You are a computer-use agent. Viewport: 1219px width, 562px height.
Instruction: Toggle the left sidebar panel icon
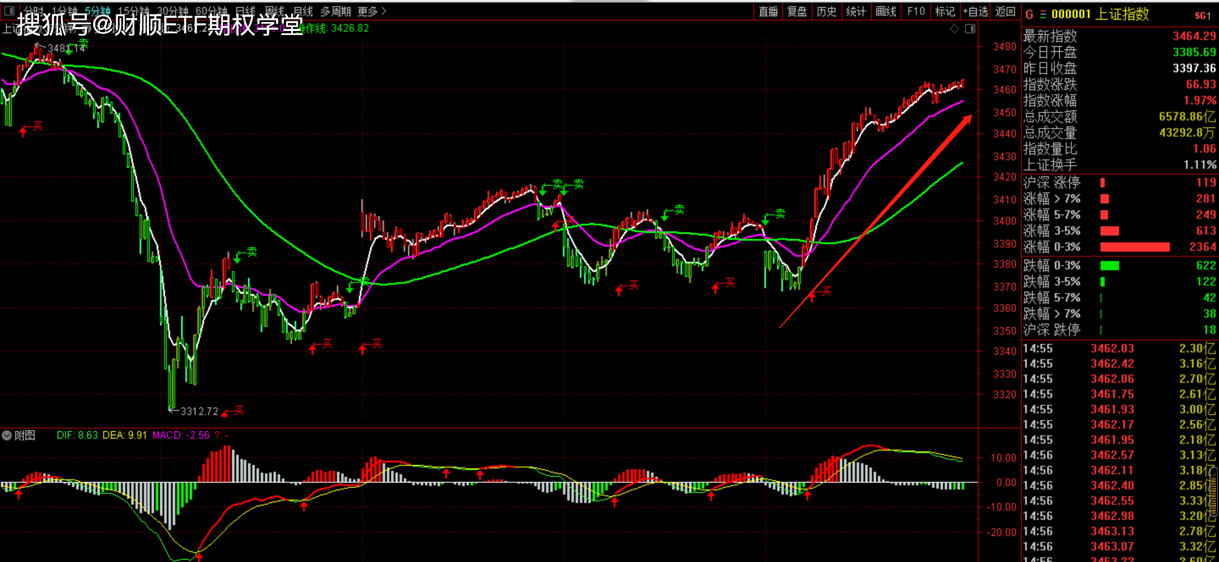click(9, 10)
